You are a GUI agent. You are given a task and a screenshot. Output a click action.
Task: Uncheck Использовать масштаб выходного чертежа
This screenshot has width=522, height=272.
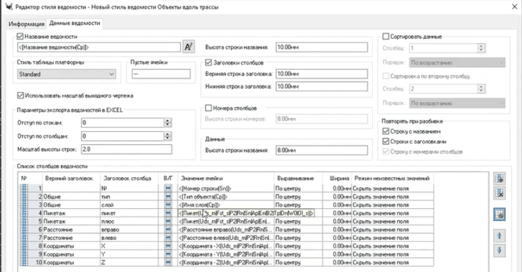[20, 95]
